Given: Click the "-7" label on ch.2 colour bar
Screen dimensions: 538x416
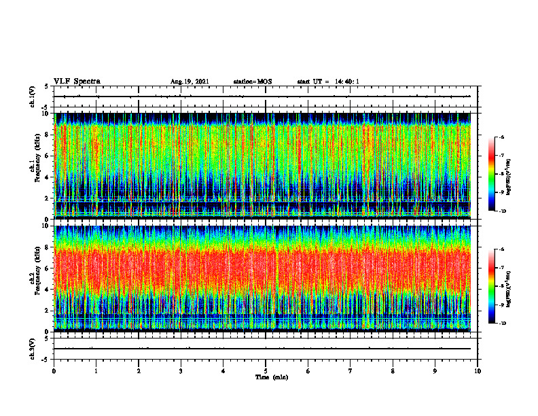Looking at the screenshot, I should [502, 268].
